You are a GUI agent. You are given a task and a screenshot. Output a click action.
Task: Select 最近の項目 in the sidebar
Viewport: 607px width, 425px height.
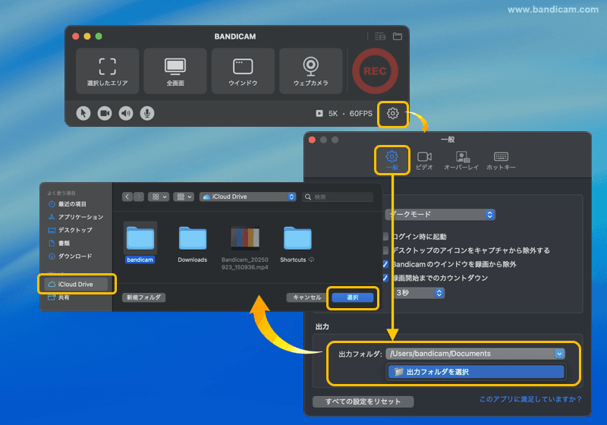tap(72, 204)
